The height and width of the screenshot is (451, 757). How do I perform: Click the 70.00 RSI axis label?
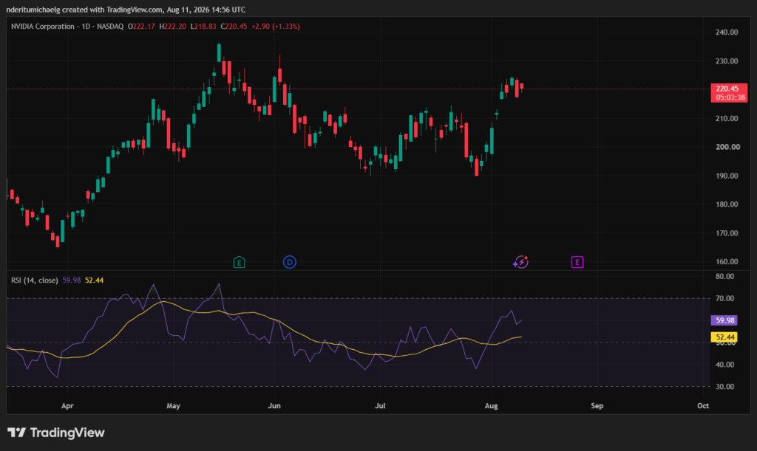tap(724, 299)
